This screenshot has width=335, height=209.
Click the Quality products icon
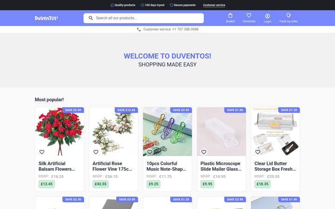tap(112, 5)
